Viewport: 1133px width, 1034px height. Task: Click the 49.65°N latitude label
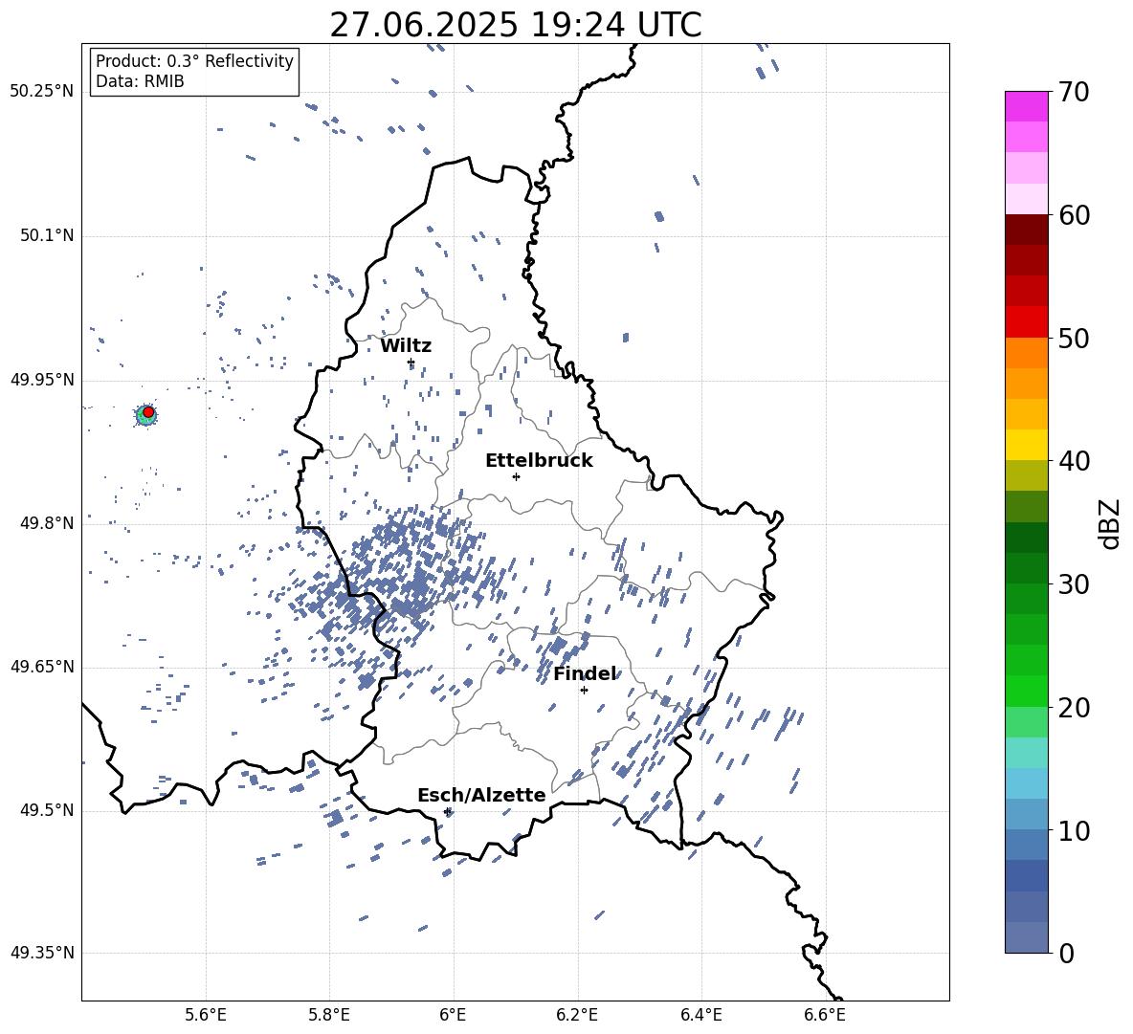42,666
